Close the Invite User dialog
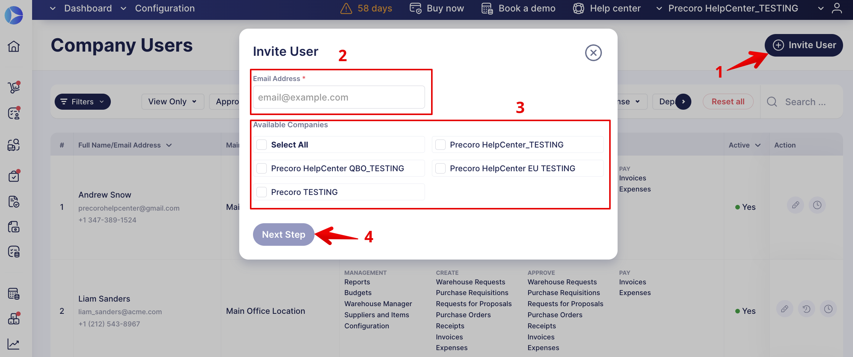 tap(593, 53)
